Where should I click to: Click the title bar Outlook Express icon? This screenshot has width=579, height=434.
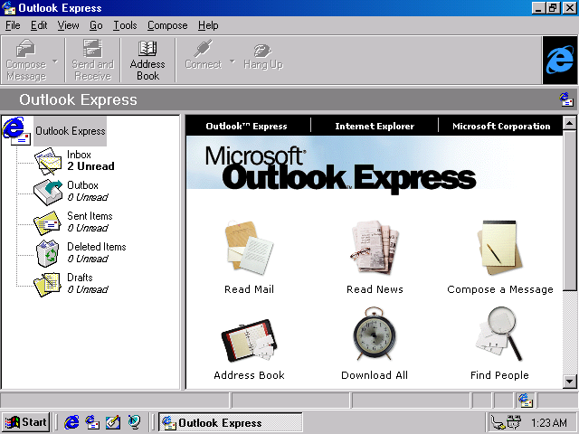pos(9,8)
